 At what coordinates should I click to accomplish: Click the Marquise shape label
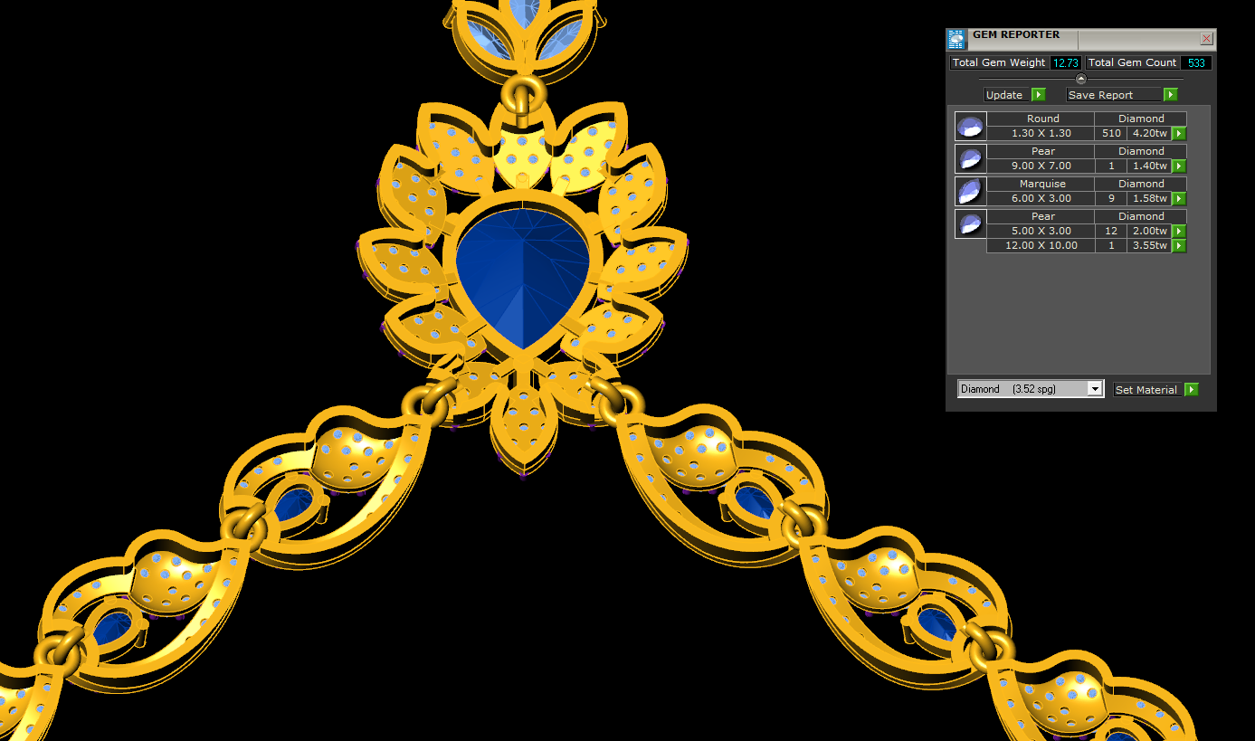1042,184
